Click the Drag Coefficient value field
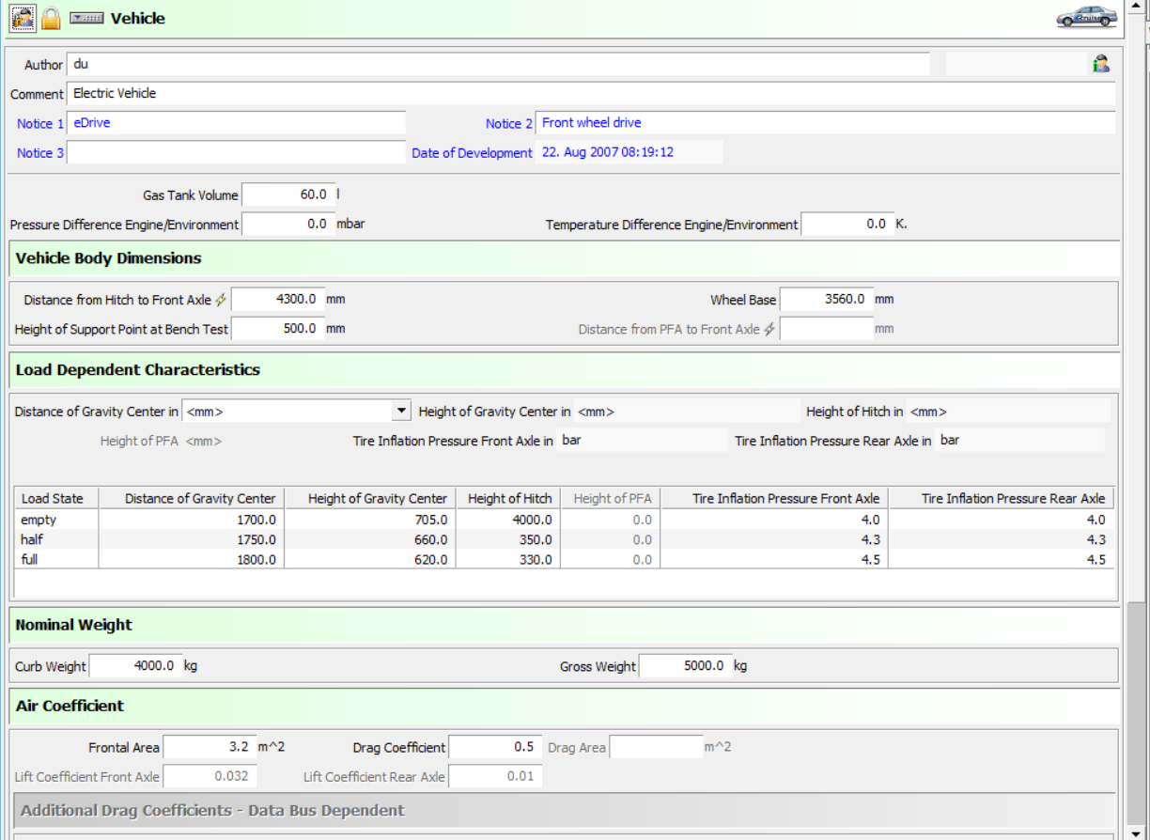This screenshot has height=840, width=1150. pos(494,747)
